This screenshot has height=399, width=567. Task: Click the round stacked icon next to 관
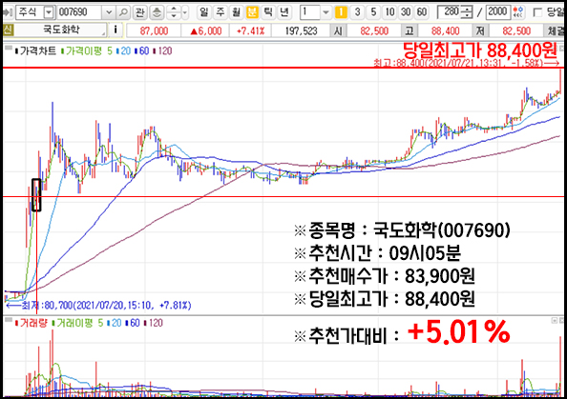[x=157, y=12]
